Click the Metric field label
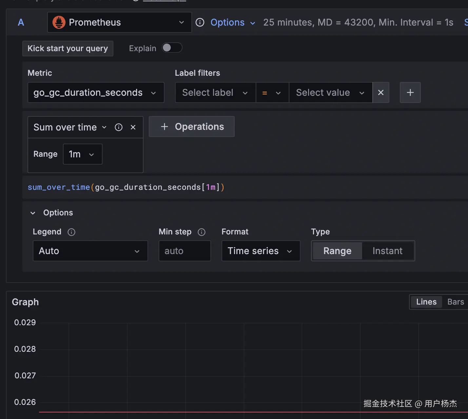This screenshot has width=468, height=419. pyautogui.click(x=40, y=73)
